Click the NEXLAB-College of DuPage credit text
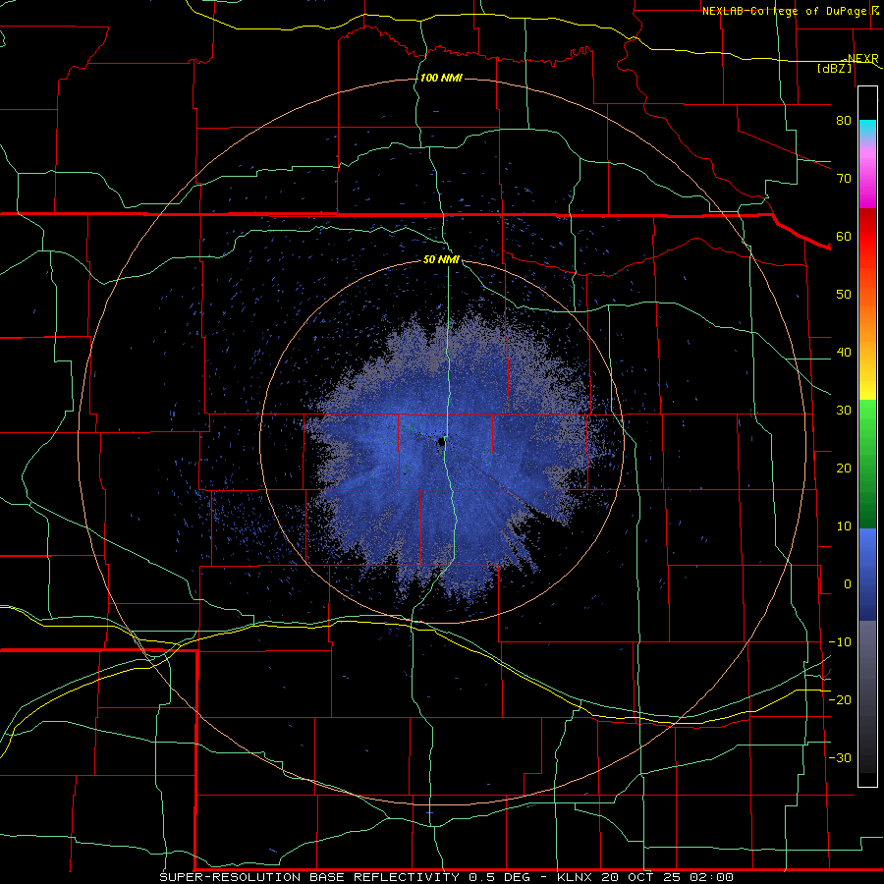This screenshot has width=884, height=884. pyautogui.click(x=787, y=11)
